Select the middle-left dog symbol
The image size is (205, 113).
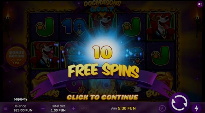click(x=45, y=55)
